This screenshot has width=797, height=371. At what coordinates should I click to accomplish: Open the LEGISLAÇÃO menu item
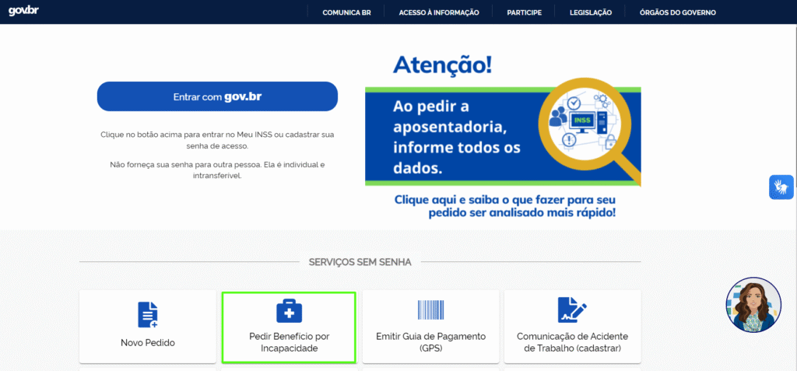(591, 12)
